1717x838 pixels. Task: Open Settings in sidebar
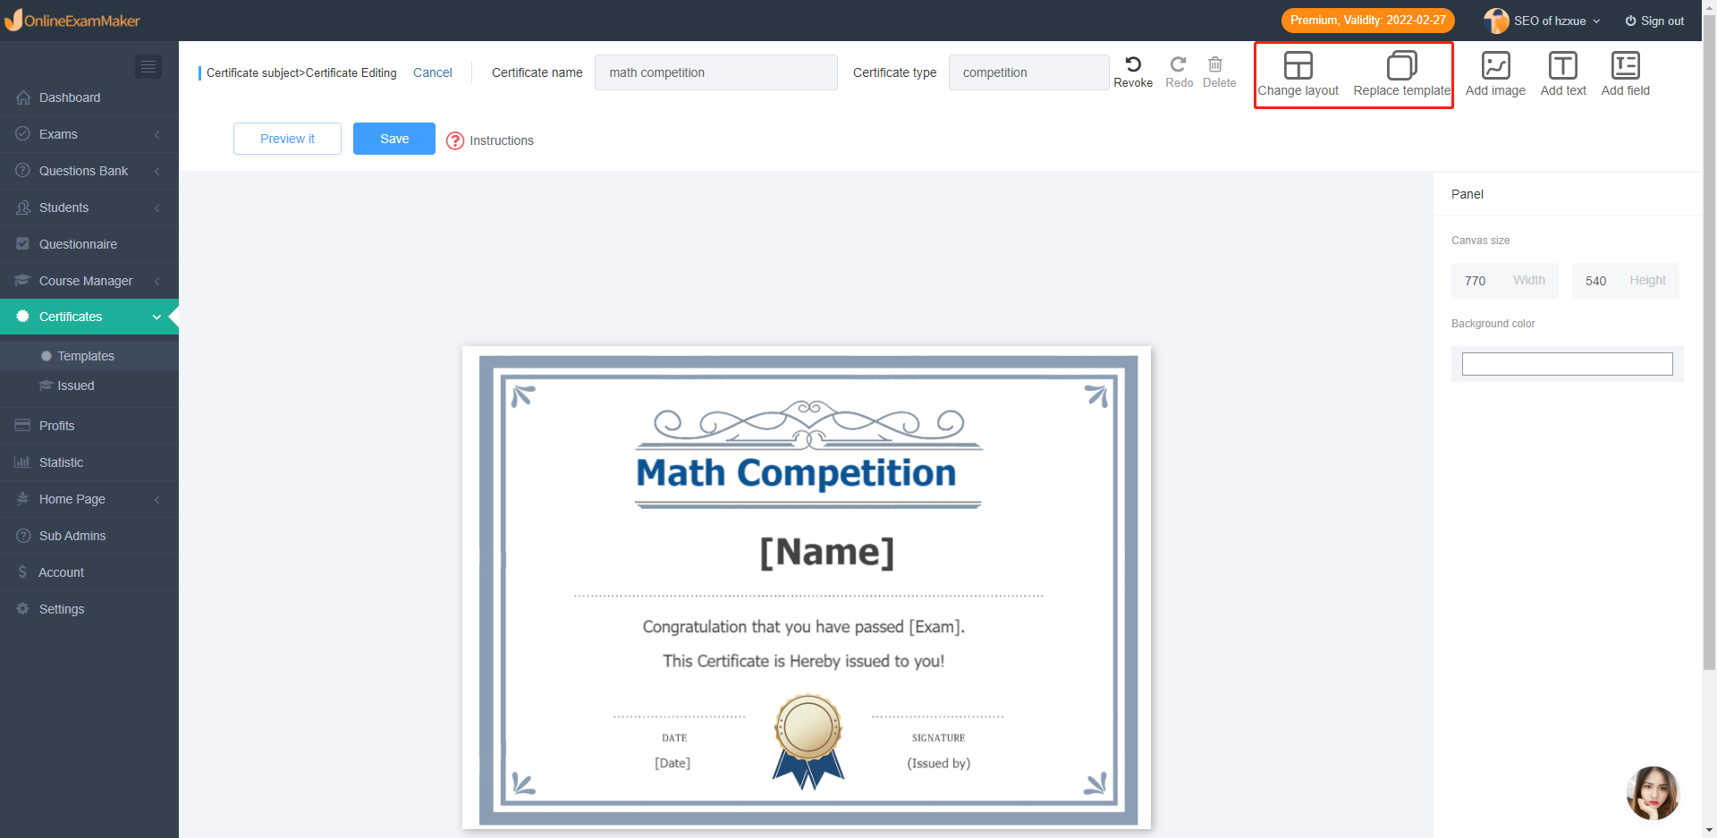coord(89,609)
